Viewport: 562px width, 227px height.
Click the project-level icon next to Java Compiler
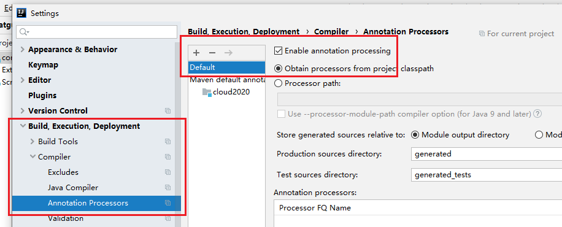tap(167, 188)
